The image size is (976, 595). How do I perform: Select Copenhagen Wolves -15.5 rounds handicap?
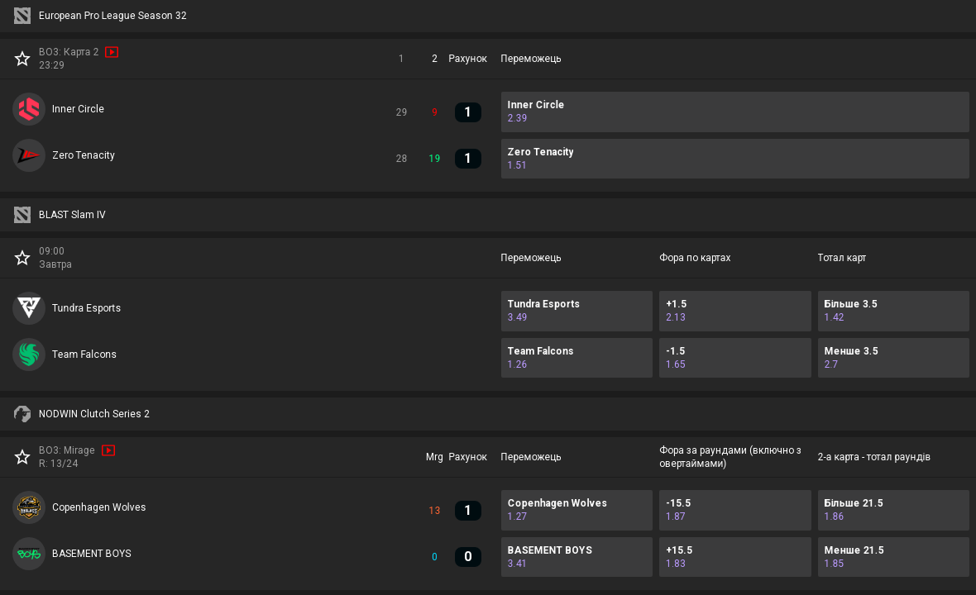pos(734,510)
